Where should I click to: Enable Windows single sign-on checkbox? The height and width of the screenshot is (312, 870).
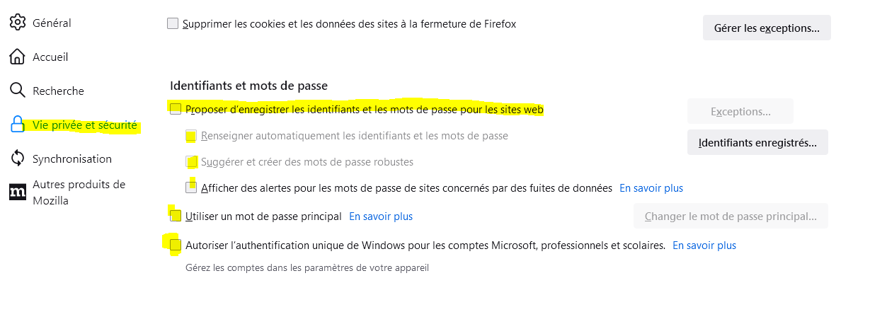pos(176,245)
